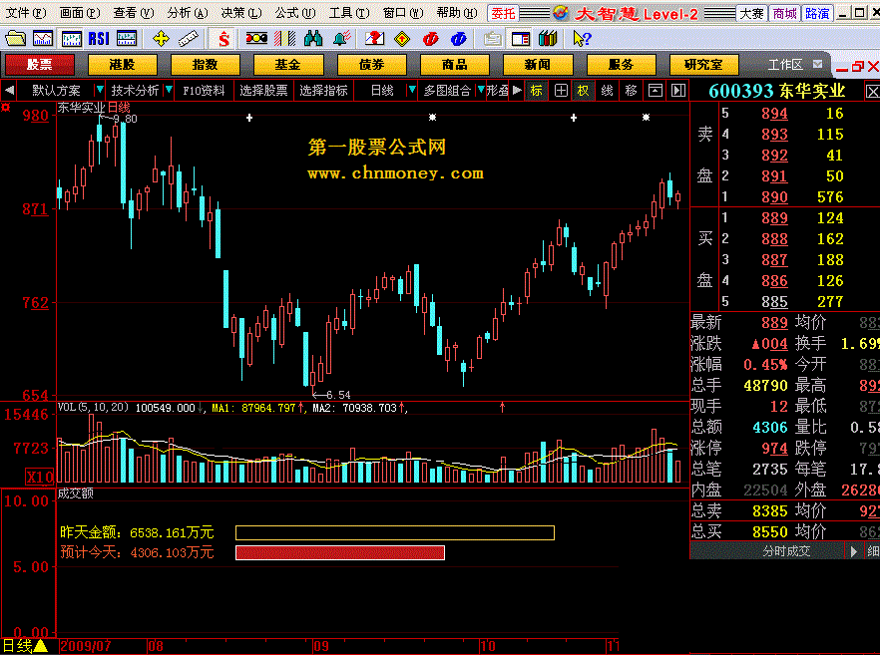Switch to the 指数 index tab
The height and width of the screenshot is (655, 880).
point(206,65)
